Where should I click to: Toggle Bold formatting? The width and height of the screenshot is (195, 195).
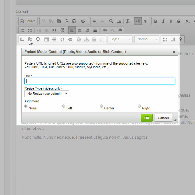pyautogui.click(x=155, y=21)
